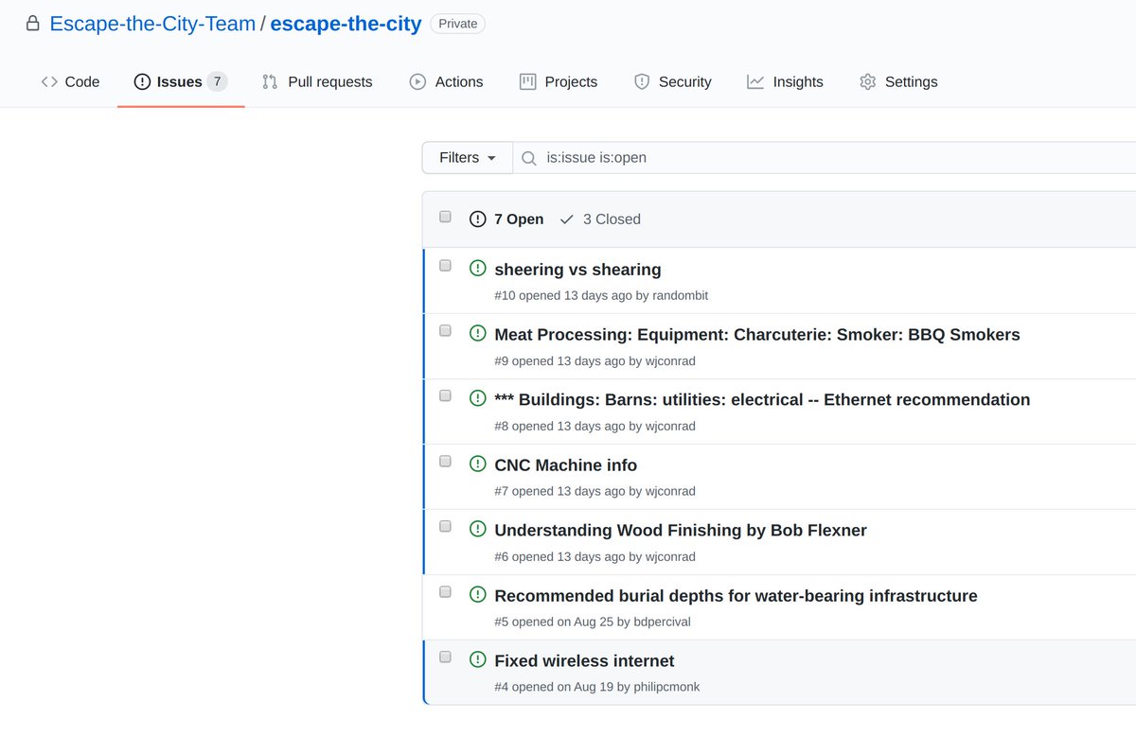
Task: Show the 3 Closed issues
Action: point(611,219)
